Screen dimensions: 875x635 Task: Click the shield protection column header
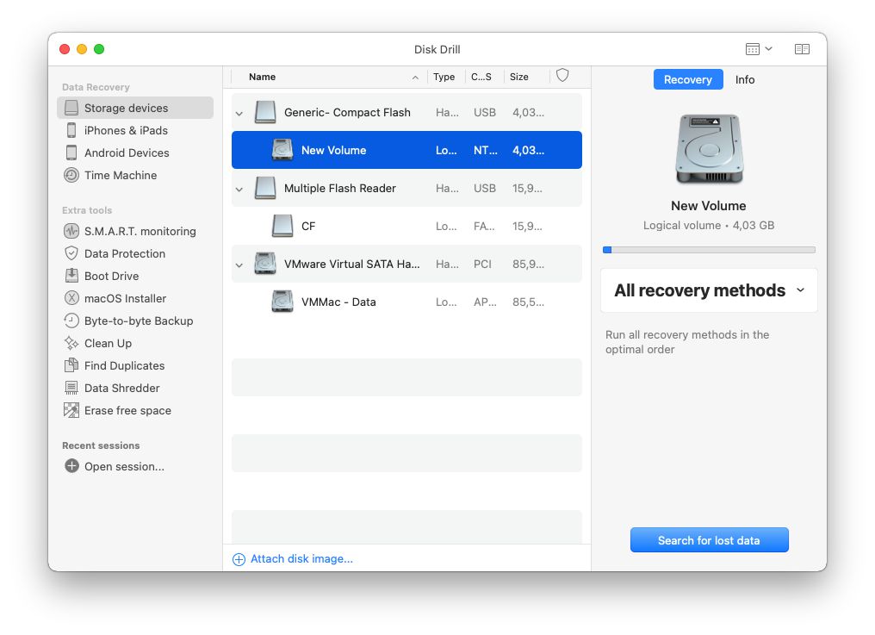(562, 75)
